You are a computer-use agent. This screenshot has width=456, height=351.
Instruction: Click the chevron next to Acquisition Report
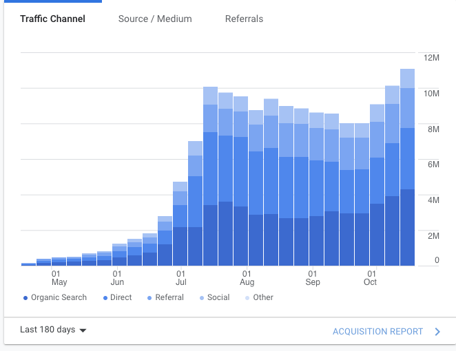[437, 332]
